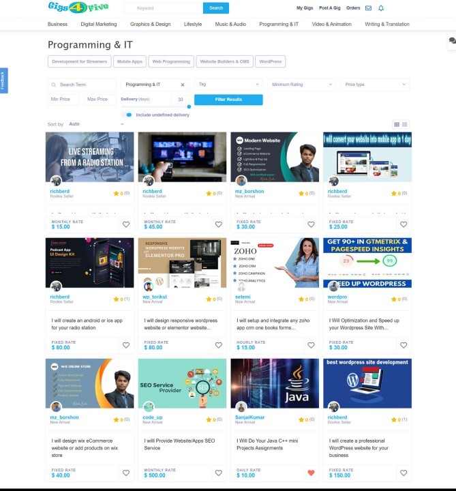Click the Min Price field
Image resolution: width=456 pixels, height=491 pixels.
pos(63,100)
